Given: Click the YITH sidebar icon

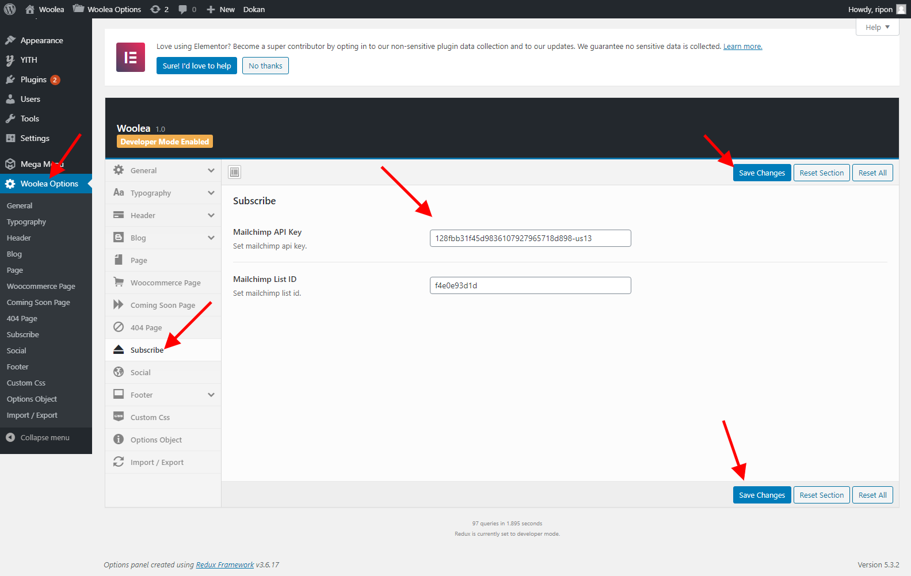Looking at the screenshot, I should point(10,60).
